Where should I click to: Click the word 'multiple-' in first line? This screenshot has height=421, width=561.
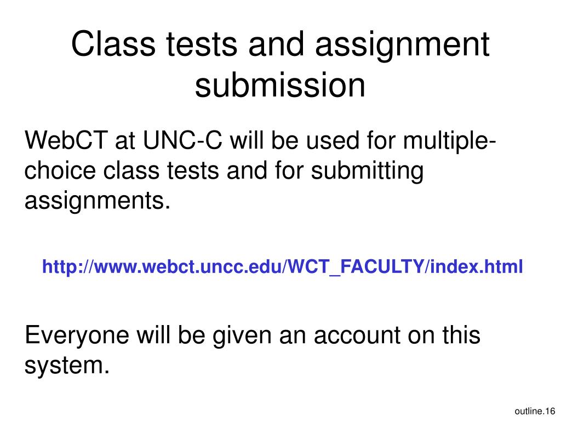coord(450,140)
